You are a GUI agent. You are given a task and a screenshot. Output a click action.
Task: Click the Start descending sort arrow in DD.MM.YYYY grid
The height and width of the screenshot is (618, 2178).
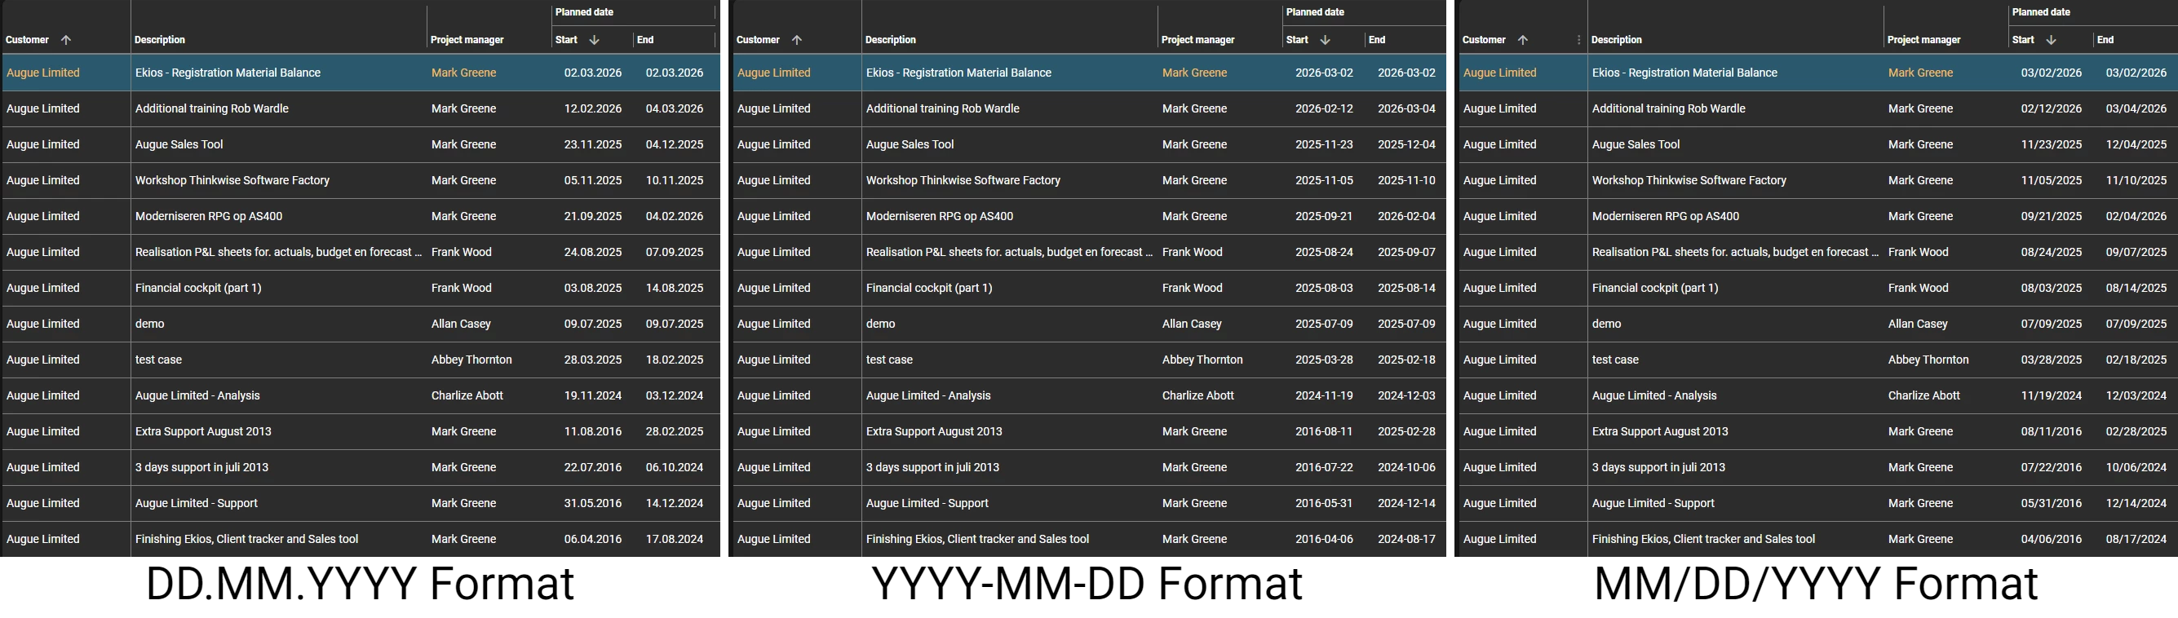click(595, 40)
